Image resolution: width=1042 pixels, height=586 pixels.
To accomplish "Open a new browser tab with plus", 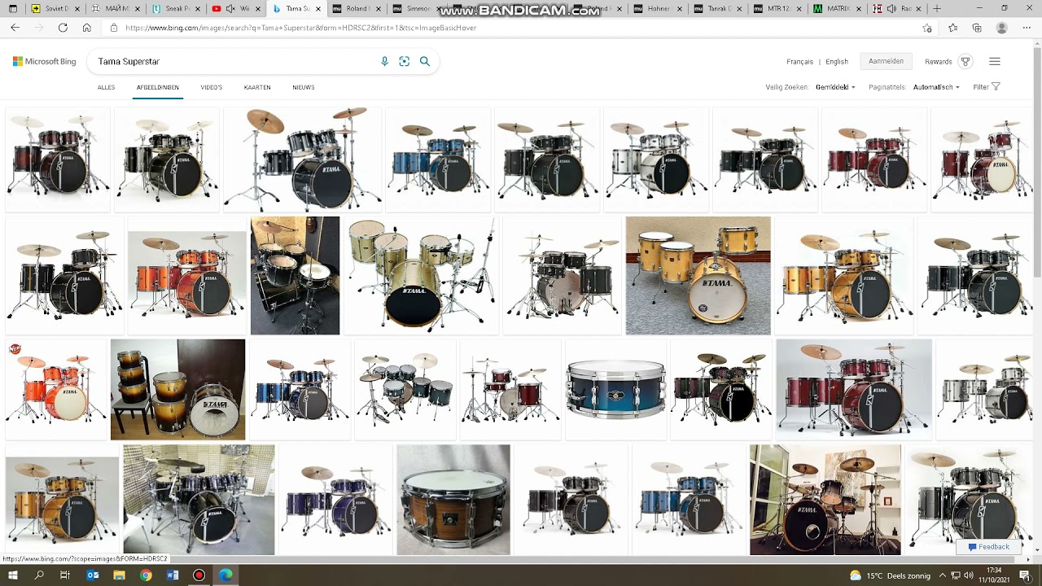I will [x=936, y=8].
